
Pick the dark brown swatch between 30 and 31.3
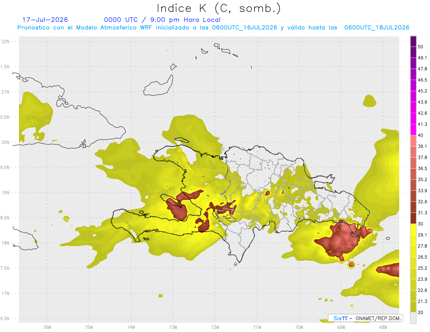click(x=413, y=218)
